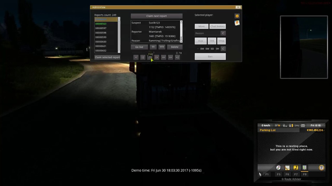Open the Route Advisor phone tab
332x186 pixels.
[x=296, y=168]
